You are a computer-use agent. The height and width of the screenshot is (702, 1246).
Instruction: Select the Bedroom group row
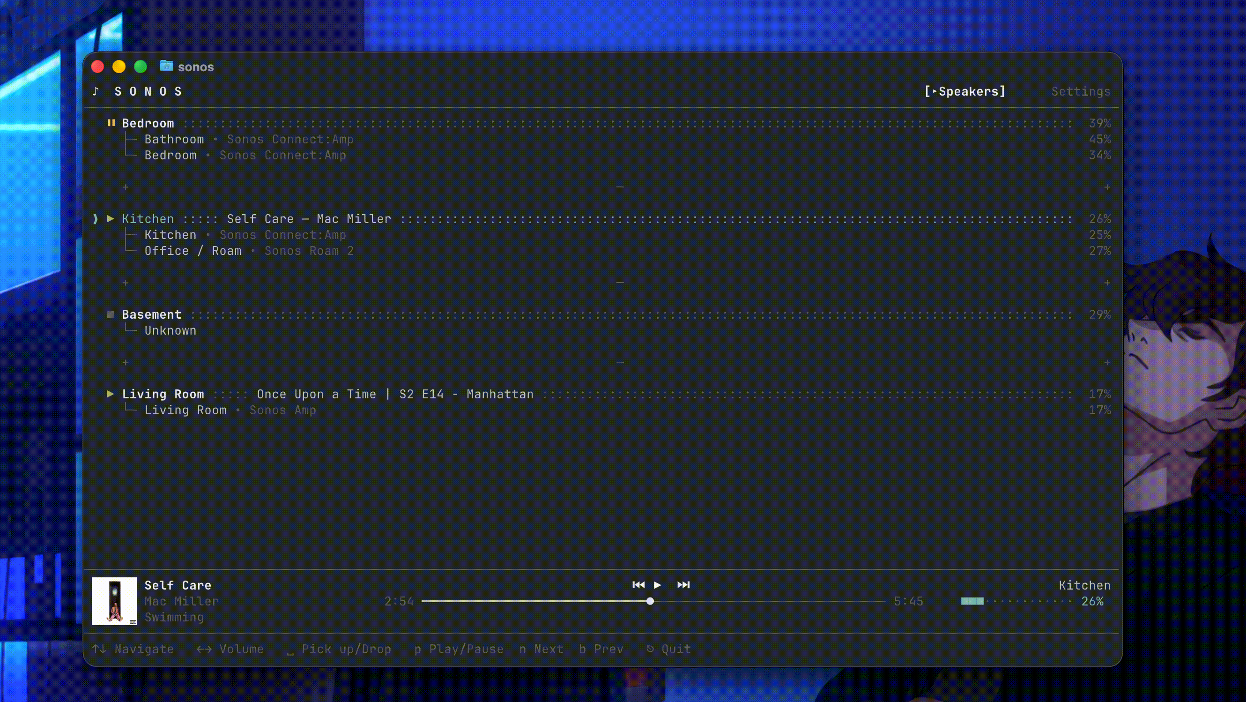[608, 123]
